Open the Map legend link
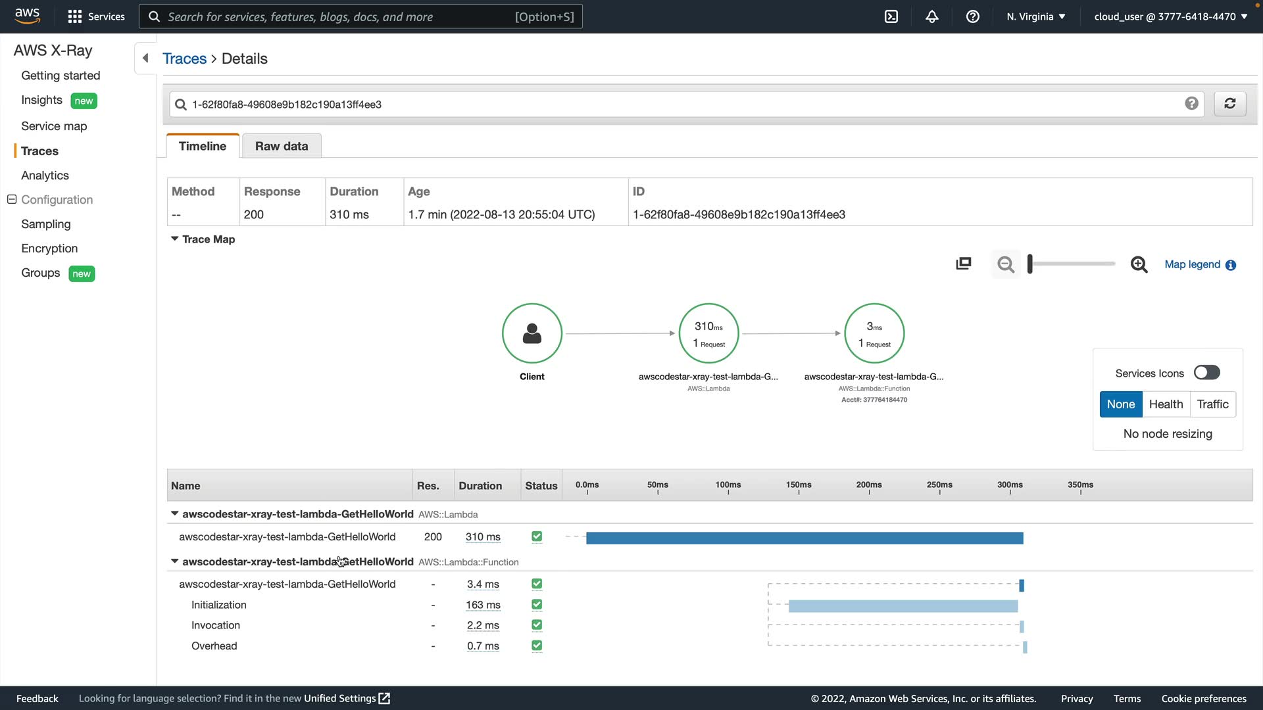This screenshot has height=710, width=1263. [1192, 264]
